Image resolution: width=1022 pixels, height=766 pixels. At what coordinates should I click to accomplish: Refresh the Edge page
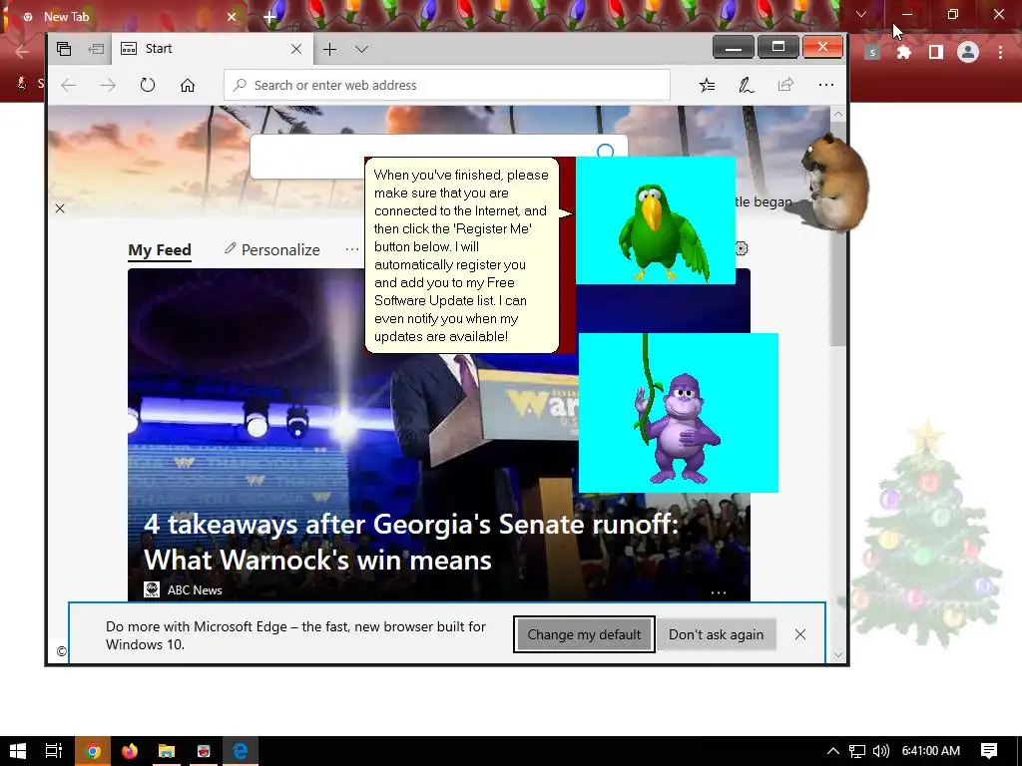click(148, 86)
